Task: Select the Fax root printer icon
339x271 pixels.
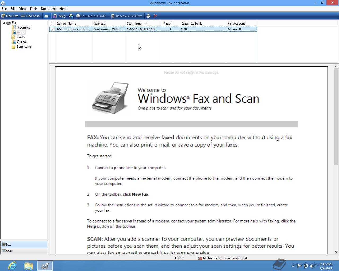Action: [x=8, y=23]
